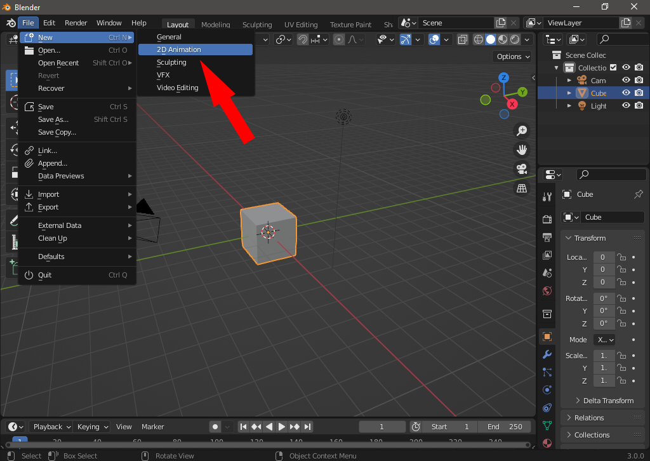
Task: Jump to the timeline end frame
Action: pos(307,427)
